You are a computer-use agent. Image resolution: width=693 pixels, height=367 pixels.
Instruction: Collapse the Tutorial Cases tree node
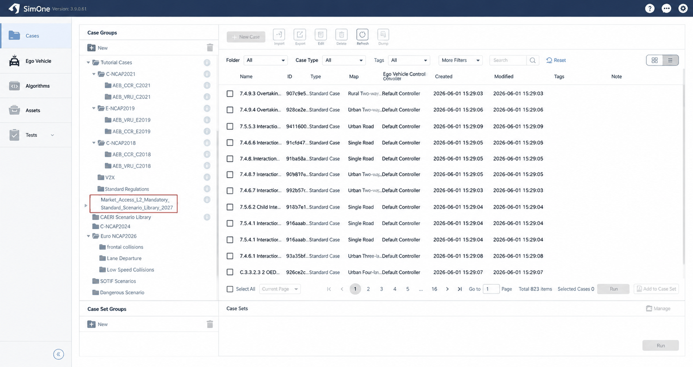[88, 62]
